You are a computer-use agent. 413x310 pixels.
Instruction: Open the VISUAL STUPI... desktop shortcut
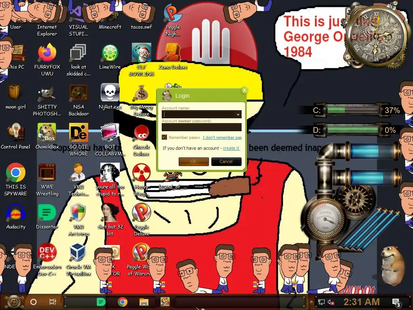pos(78,20)
